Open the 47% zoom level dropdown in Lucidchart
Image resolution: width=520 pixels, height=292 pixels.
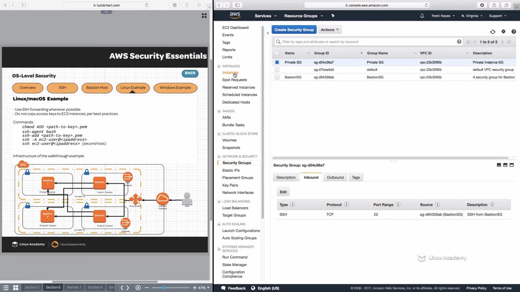point(204,288)
